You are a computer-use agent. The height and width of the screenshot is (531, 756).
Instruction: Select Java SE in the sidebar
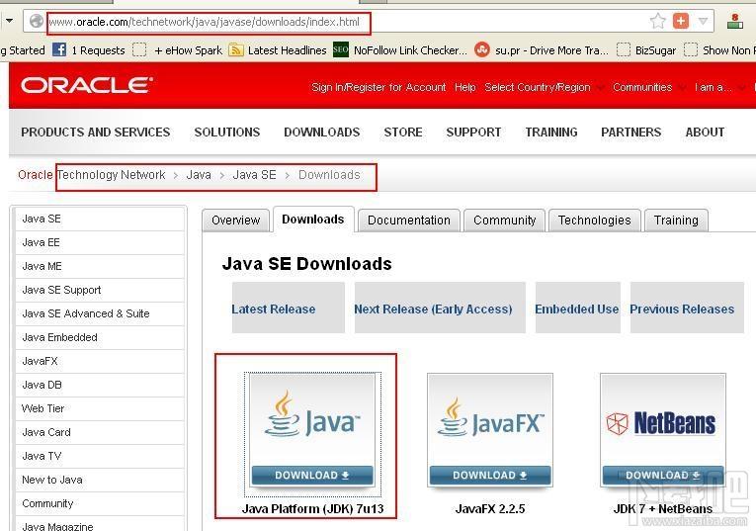click(x=100, y=219)
